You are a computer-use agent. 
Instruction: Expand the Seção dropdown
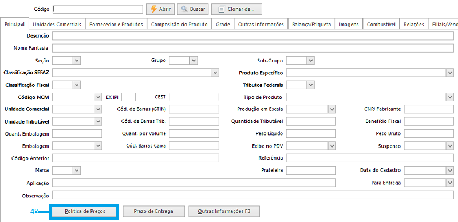[x=77, y=61]
